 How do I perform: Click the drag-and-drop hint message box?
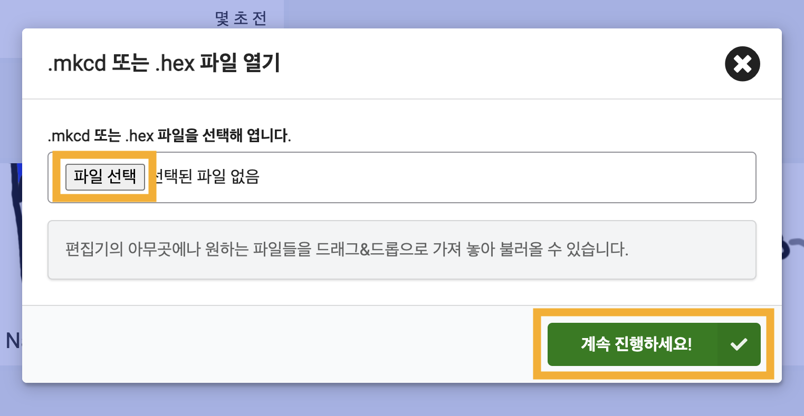[402, 250]
